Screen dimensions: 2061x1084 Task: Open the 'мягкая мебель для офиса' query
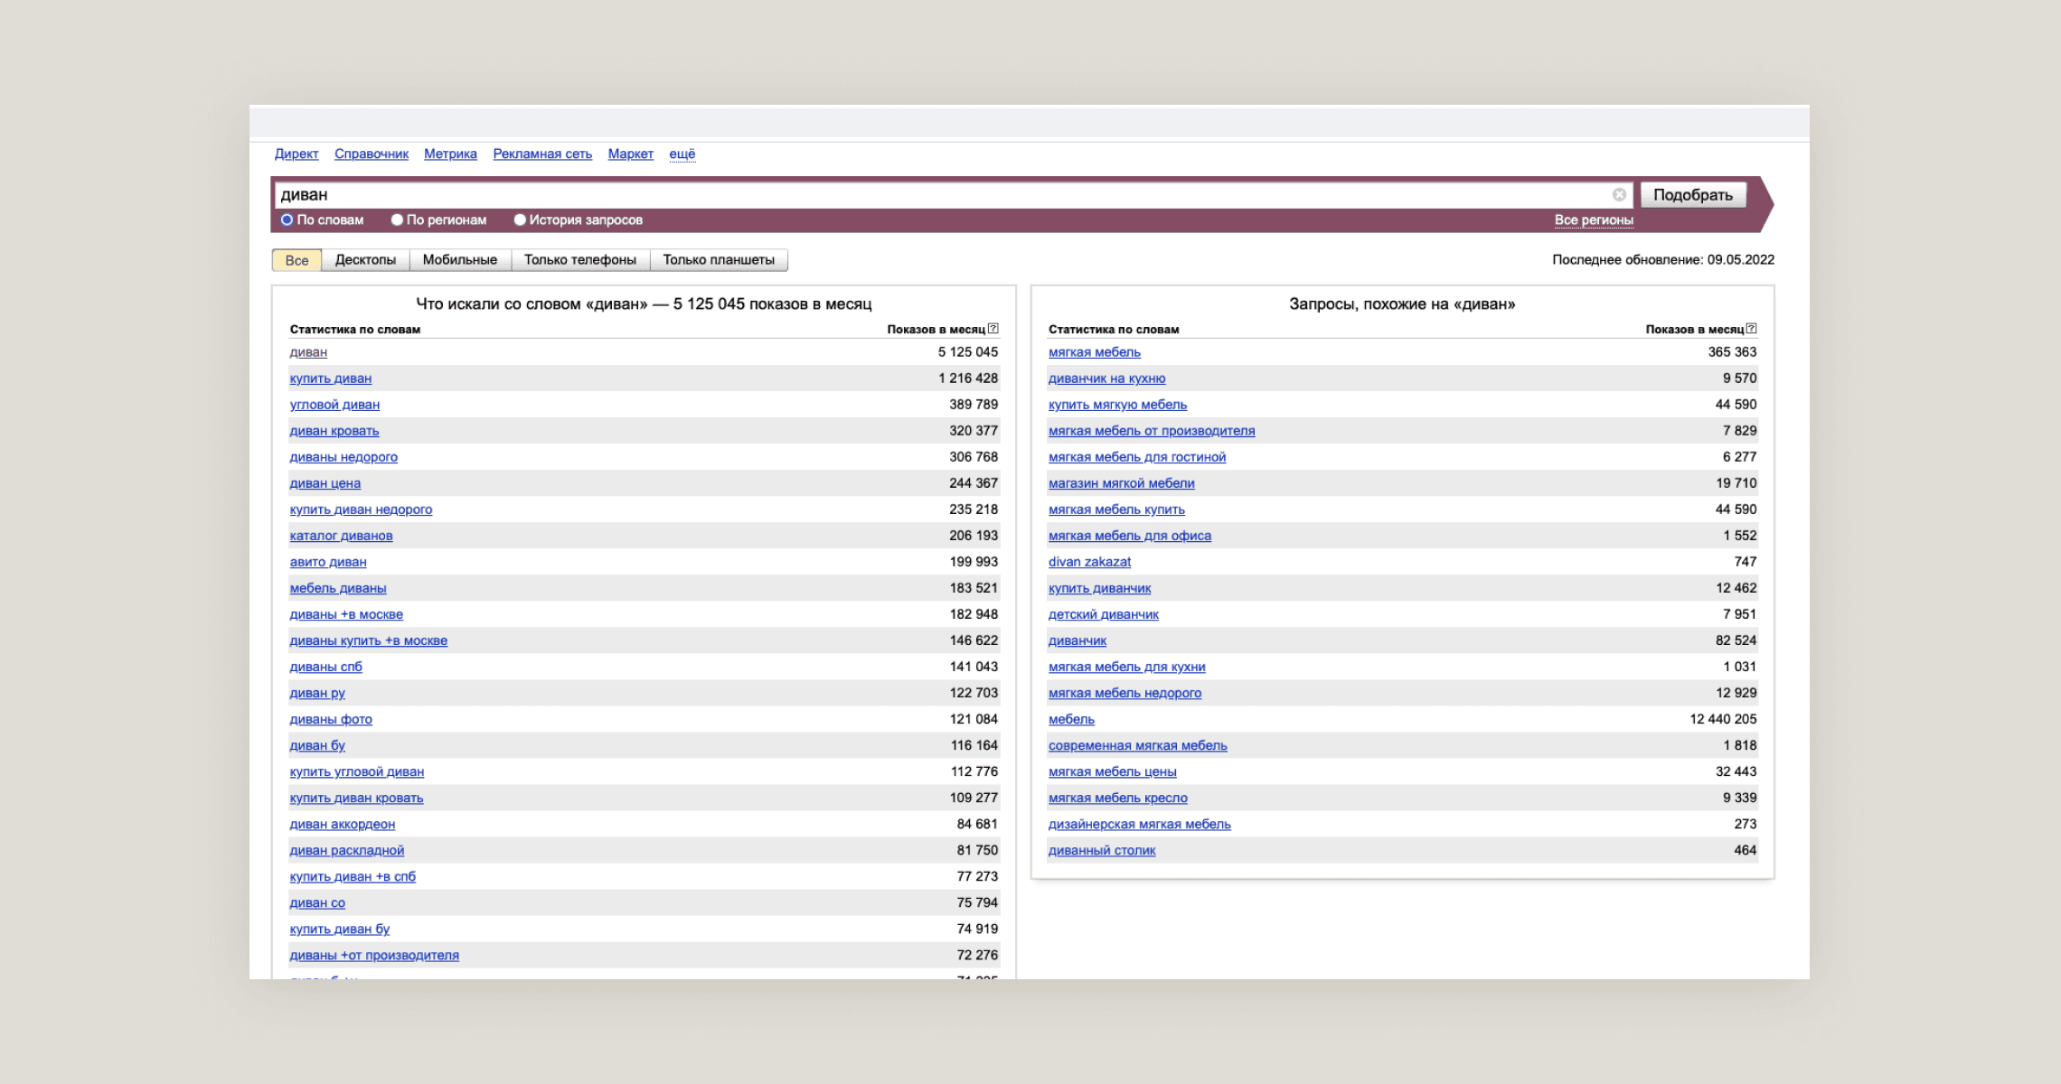pos(1130,536)
